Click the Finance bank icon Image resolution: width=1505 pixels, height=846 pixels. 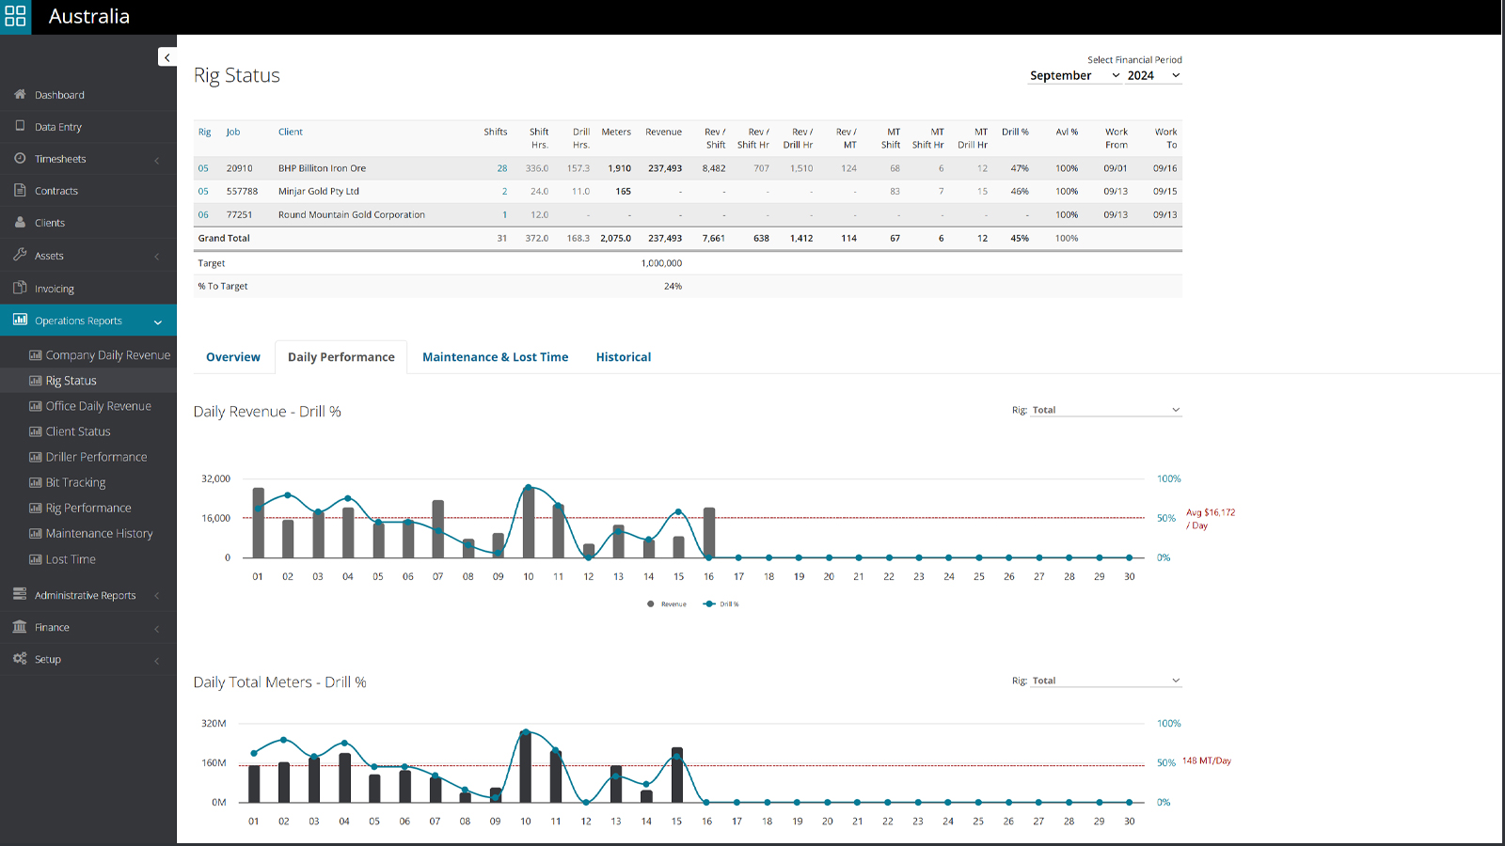point(20,627)
